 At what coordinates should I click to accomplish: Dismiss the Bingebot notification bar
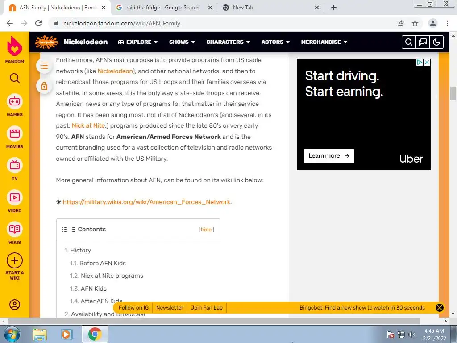click(x=440, y=308)
